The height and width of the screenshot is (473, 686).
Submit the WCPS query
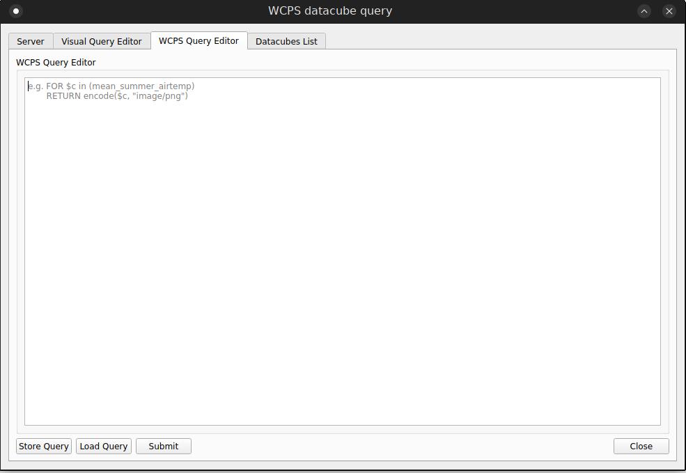163,446
